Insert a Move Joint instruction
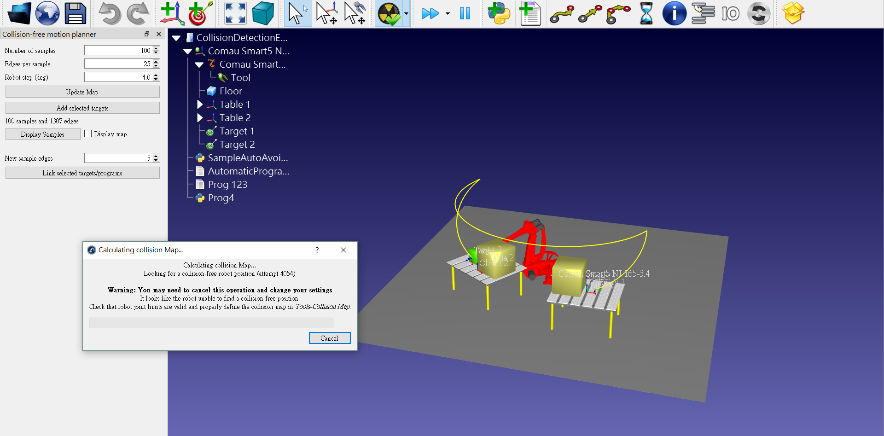884x436 pixels. 562,14
